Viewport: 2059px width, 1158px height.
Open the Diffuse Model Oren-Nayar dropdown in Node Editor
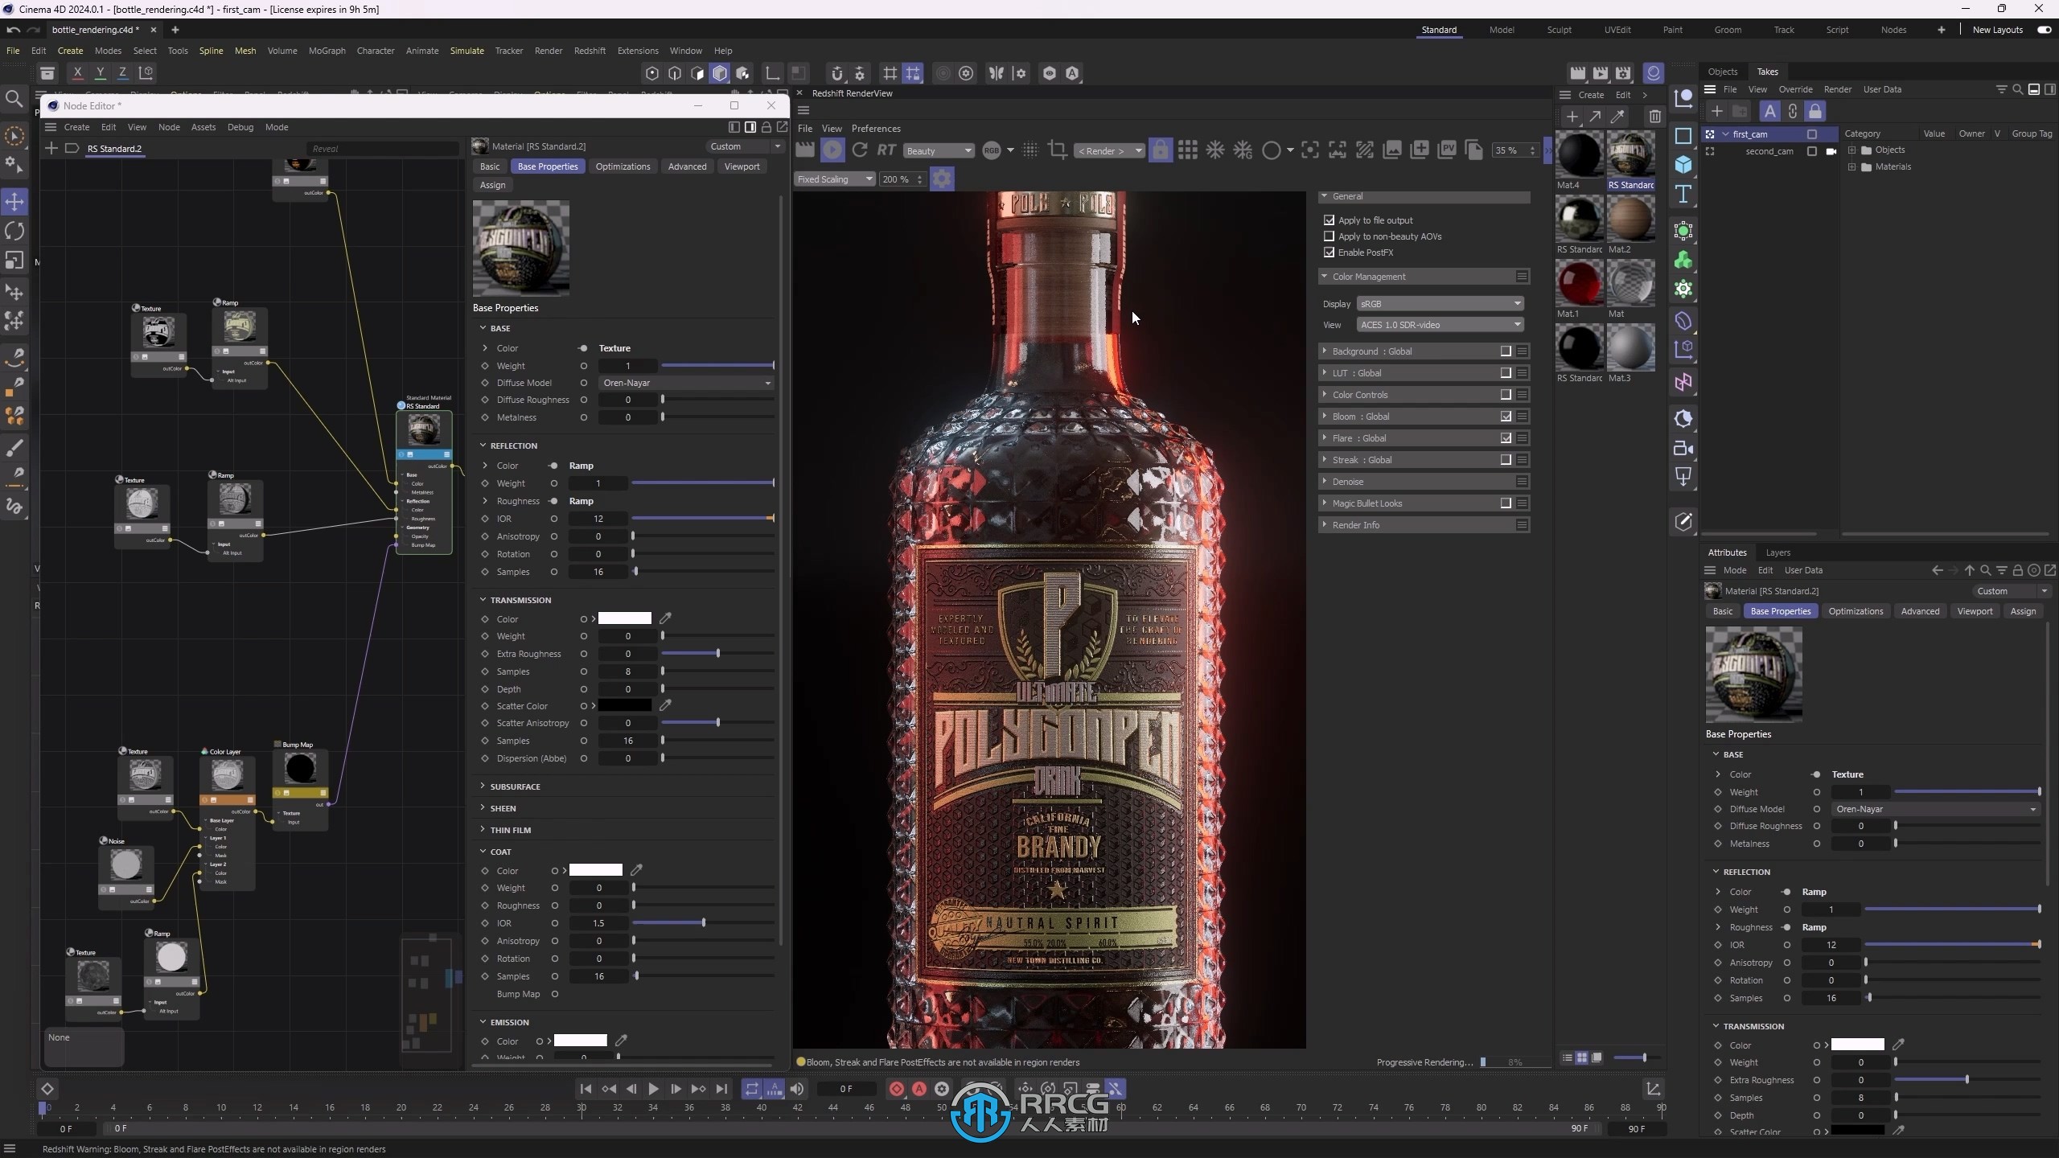(687, 383)
